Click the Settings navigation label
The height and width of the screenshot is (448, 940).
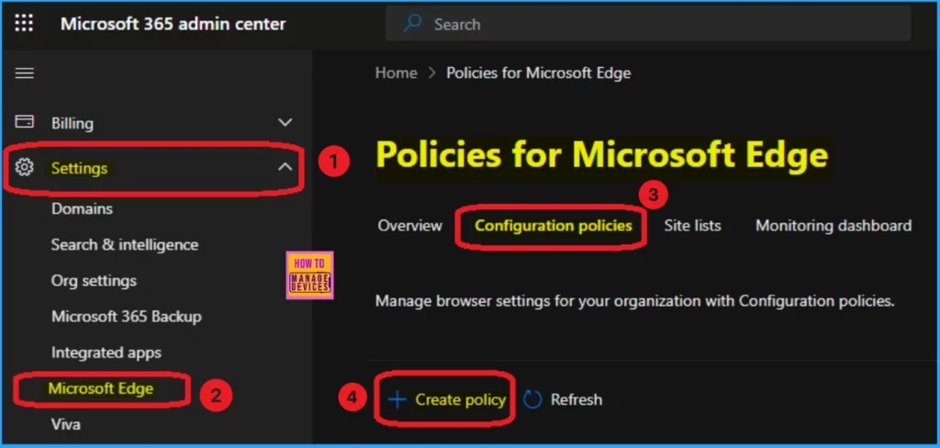click(x=79, y=169)
